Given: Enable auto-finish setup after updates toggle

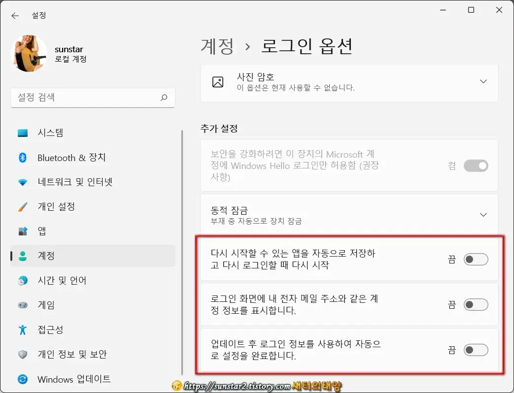Looking at the screenshot, I should click(475, 350).
